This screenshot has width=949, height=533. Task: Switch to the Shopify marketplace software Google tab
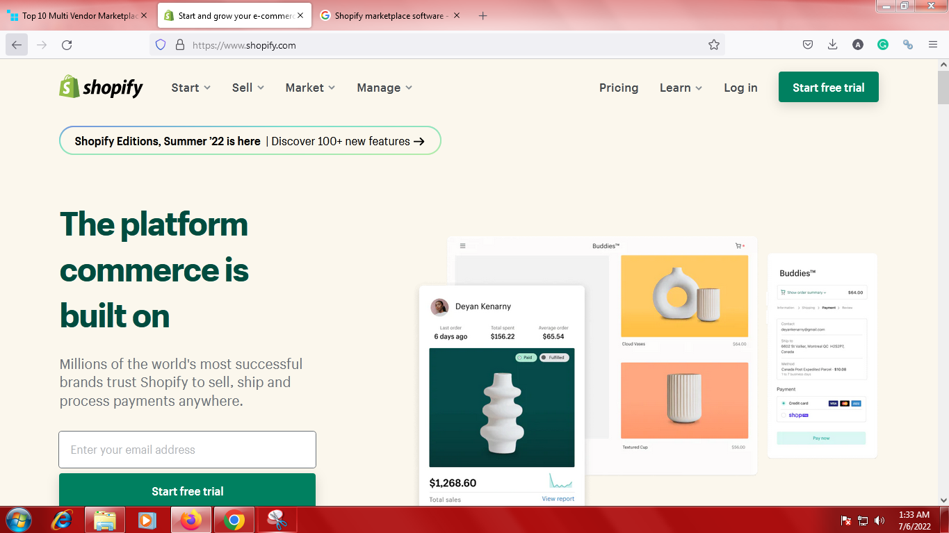(x=391, y=15)
